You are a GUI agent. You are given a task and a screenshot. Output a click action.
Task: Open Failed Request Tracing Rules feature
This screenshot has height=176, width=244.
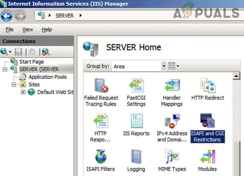coord(101,92)
